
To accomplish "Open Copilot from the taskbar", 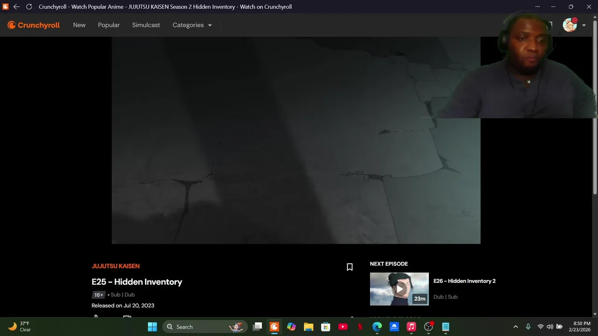I will (292, 327).
